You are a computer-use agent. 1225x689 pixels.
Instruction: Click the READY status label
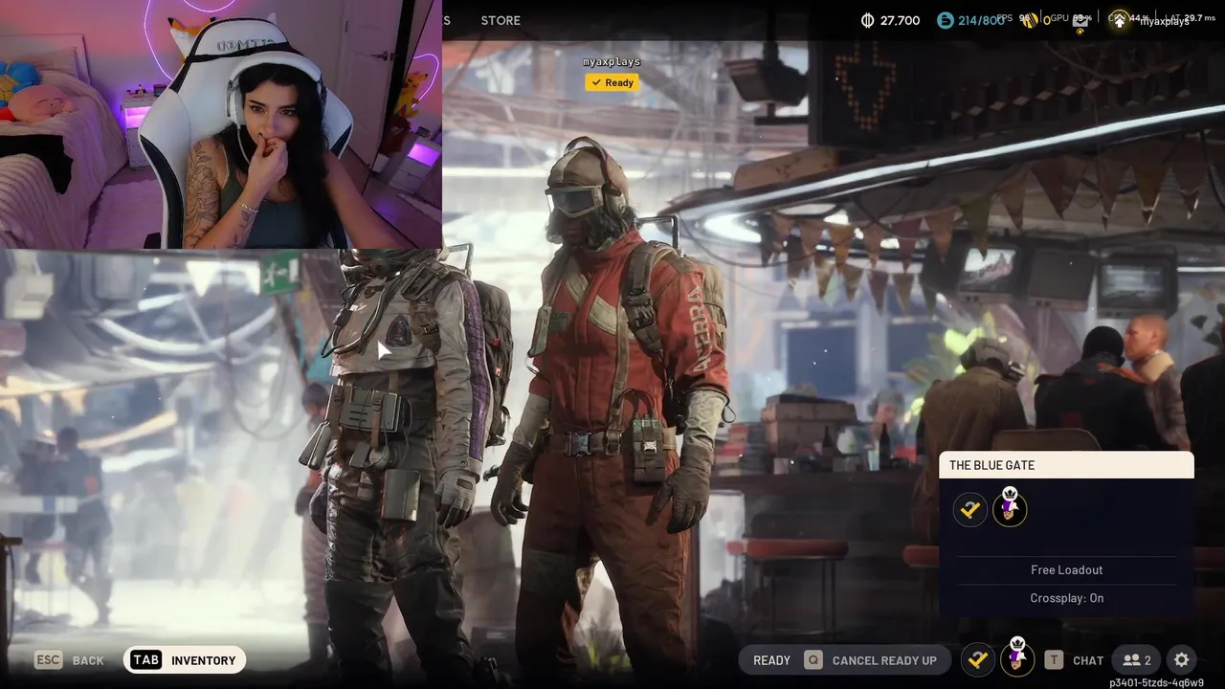click(771, 660)
